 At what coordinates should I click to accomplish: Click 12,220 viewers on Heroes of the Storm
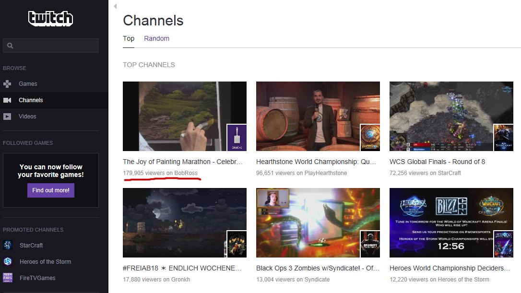click(x=439, y=280)
